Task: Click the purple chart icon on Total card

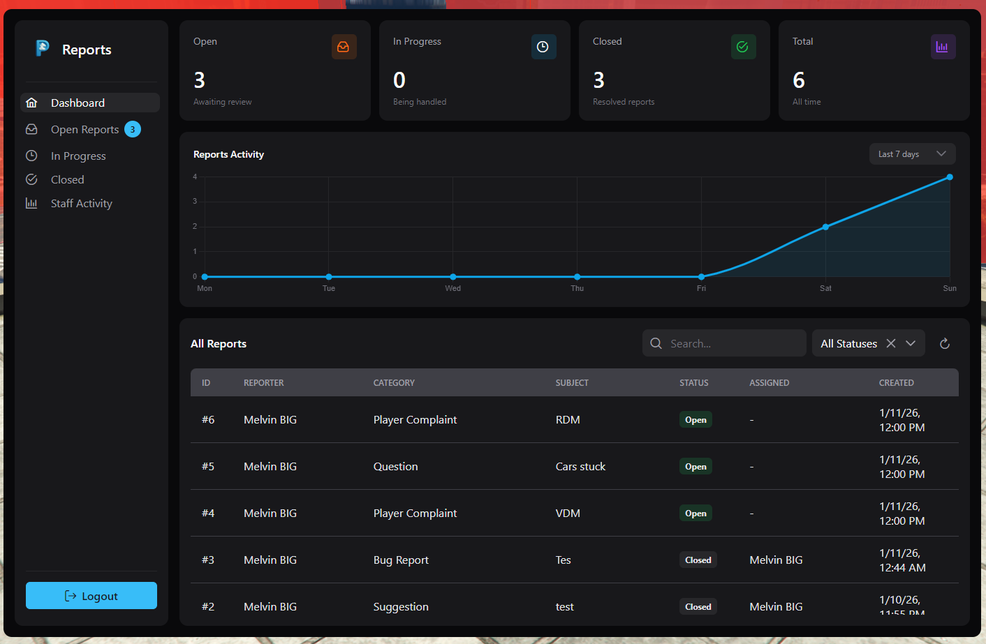Action: [x=943, y=47]
